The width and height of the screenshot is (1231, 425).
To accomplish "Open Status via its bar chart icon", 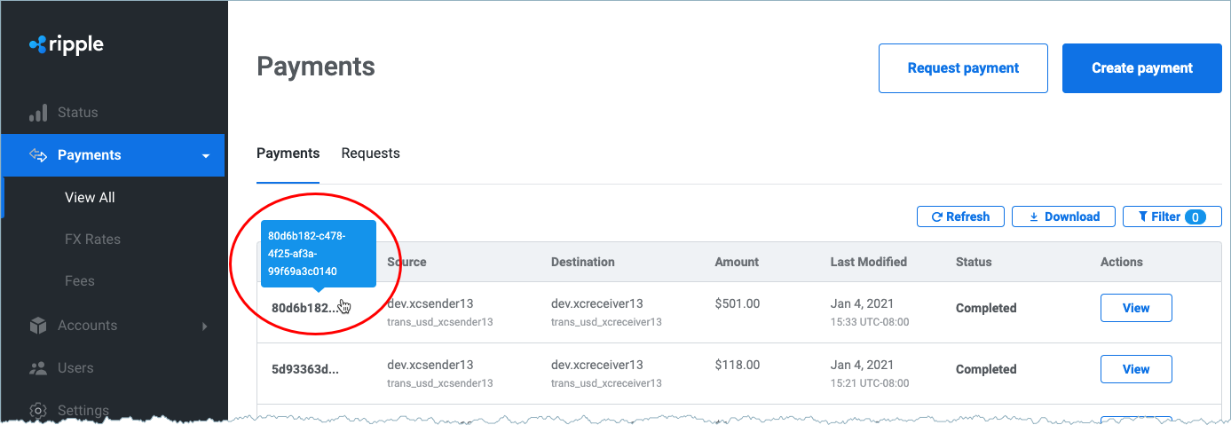I will click(37, 113).
